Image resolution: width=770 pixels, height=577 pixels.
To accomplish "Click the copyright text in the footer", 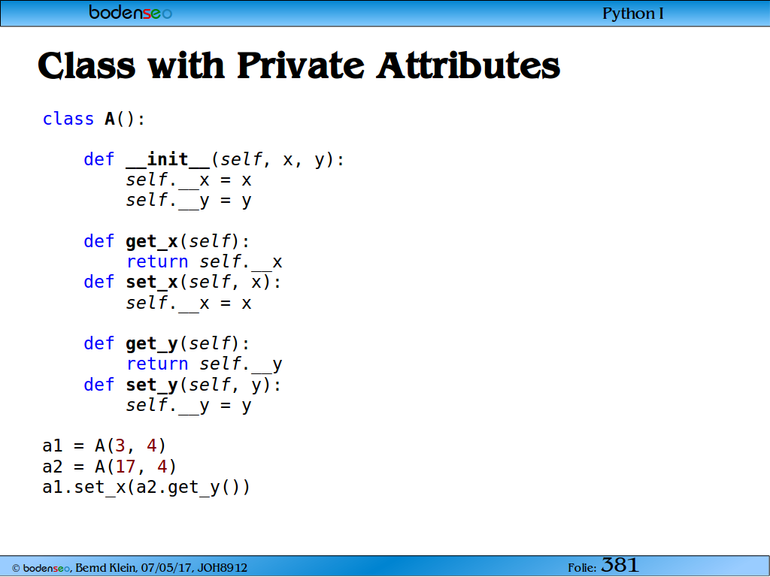I will [129, 568].
